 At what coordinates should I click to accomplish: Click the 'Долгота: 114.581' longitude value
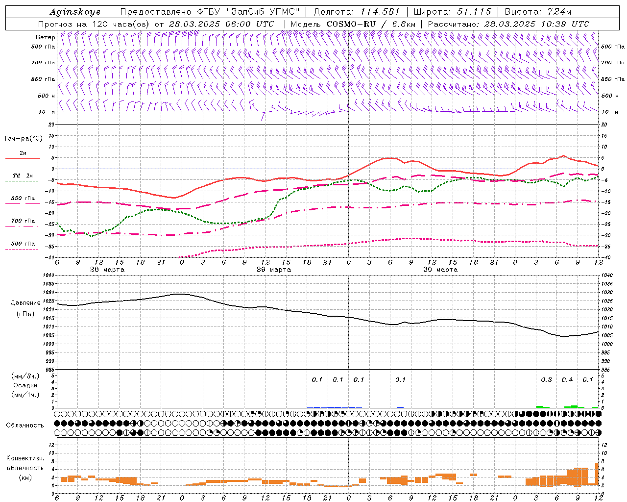(356, 12)
